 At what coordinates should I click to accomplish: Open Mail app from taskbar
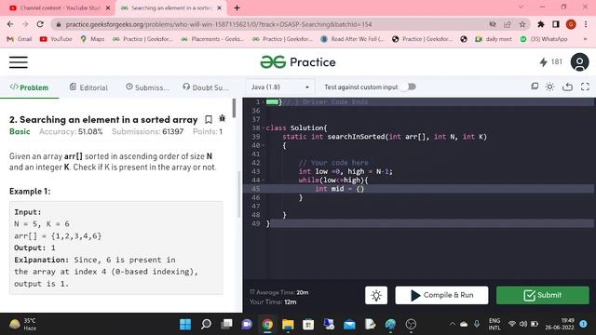(x=349, y=325)
